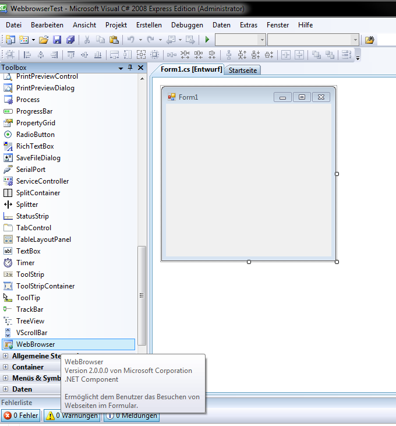Select the ProgressBar toolbox control
396x426 pixels.
[68, 111]
